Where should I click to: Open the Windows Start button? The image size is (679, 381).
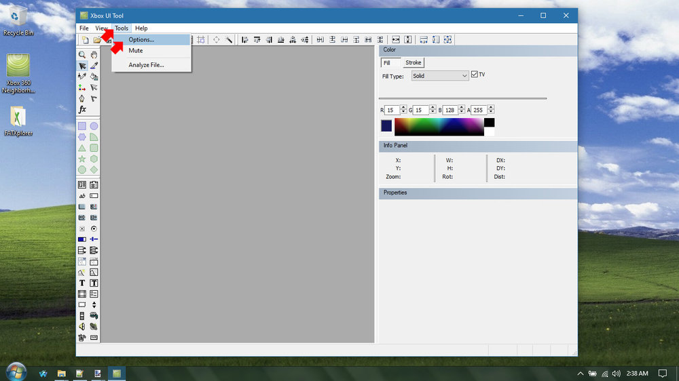16,372
